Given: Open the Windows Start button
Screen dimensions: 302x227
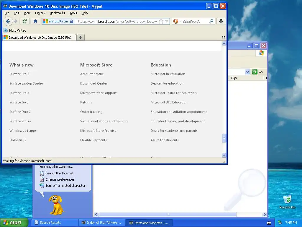Looking at the screenshot, I should [14, 223].
